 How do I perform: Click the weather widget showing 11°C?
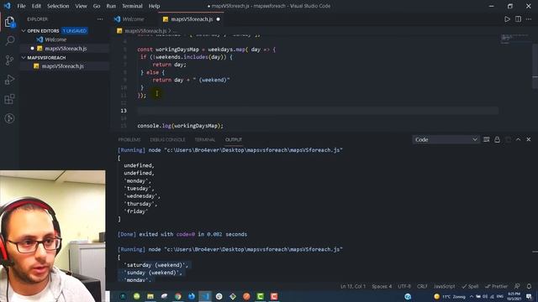[x=450, y=296]
